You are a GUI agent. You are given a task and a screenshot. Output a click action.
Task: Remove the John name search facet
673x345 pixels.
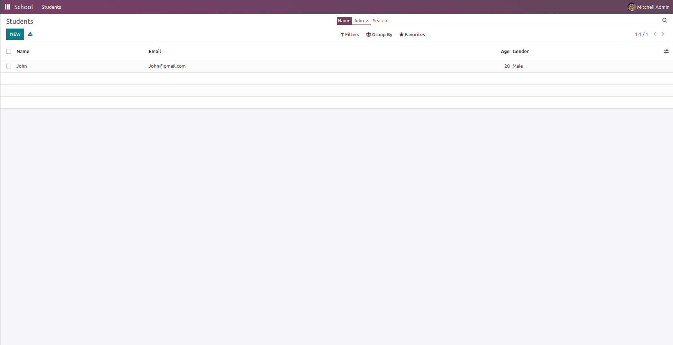(367, 21)
